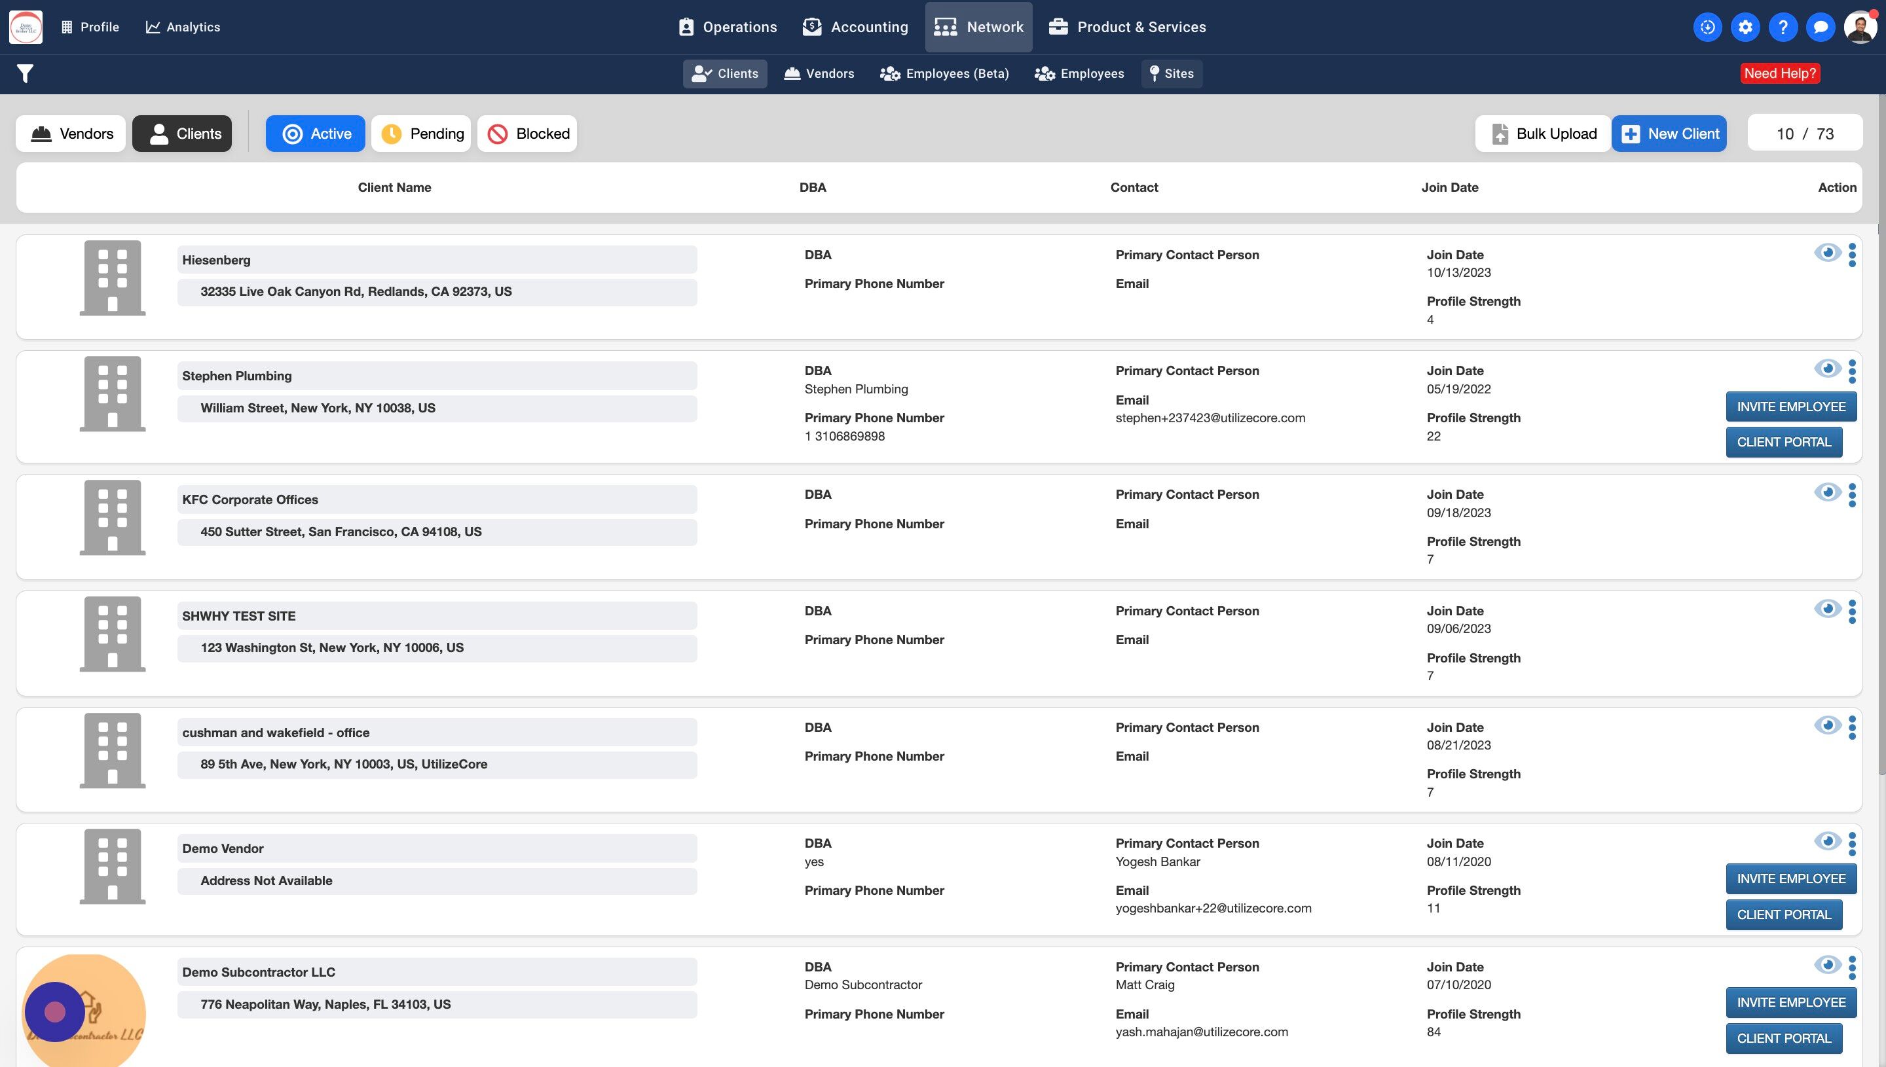Open the chat messages icon

[1820, 27]
